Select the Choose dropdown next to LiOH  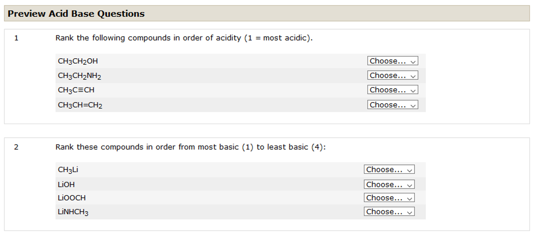[389, 184]
